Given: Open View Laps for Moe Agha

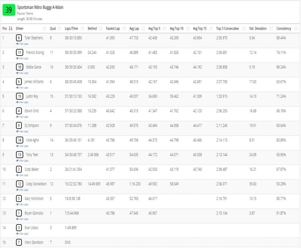Looking at the screenshot, I should [22, 146].
